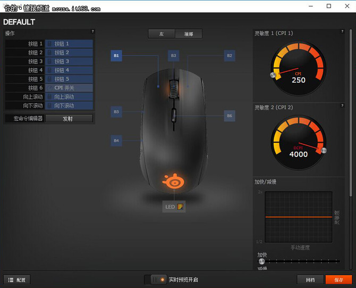Click the B1 button marker on mouse diagram

[116, 56]
